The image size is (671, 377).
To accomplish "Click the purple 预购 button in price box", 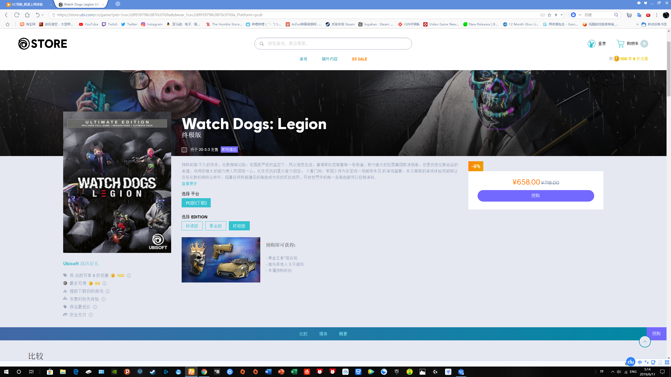I will tap(536, 196).
